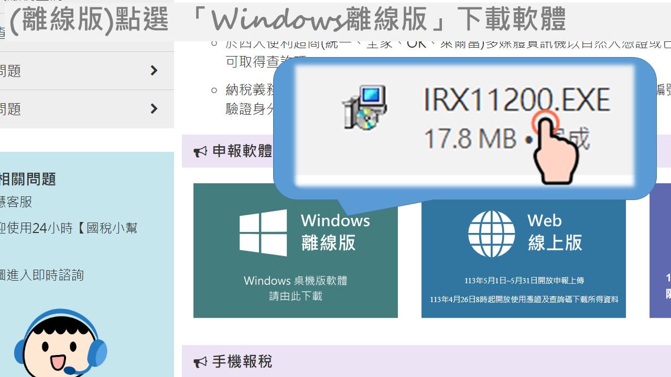Click the 手機報稅 section heading
Viewport: 671px width, 377px height.
click(242, 361)
